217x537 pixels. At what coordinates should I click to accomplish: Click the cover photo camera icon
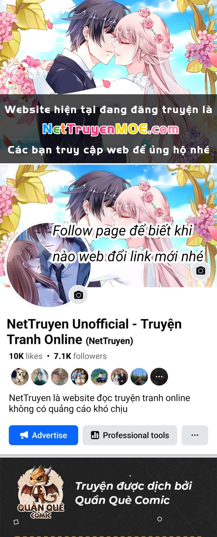pos(201,270)
